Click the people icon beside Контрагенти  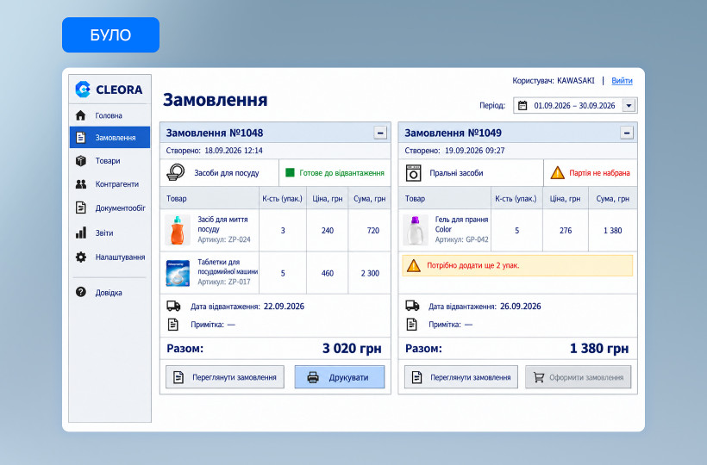[x=81, y=184]
